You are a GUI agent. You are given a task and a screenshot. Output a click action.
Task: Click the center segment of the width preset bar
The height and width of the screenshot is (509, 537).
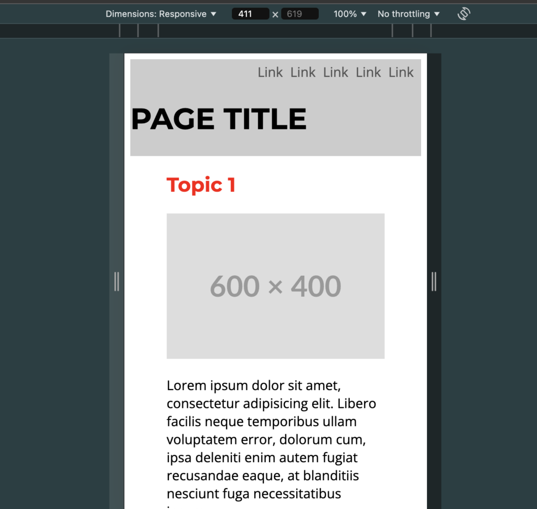tap(275, 31)
